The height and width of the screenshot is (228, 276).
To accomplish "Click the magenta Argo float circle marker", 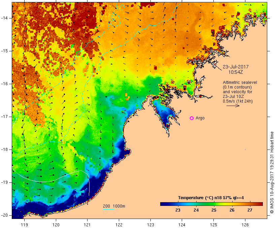I will 192,118.
